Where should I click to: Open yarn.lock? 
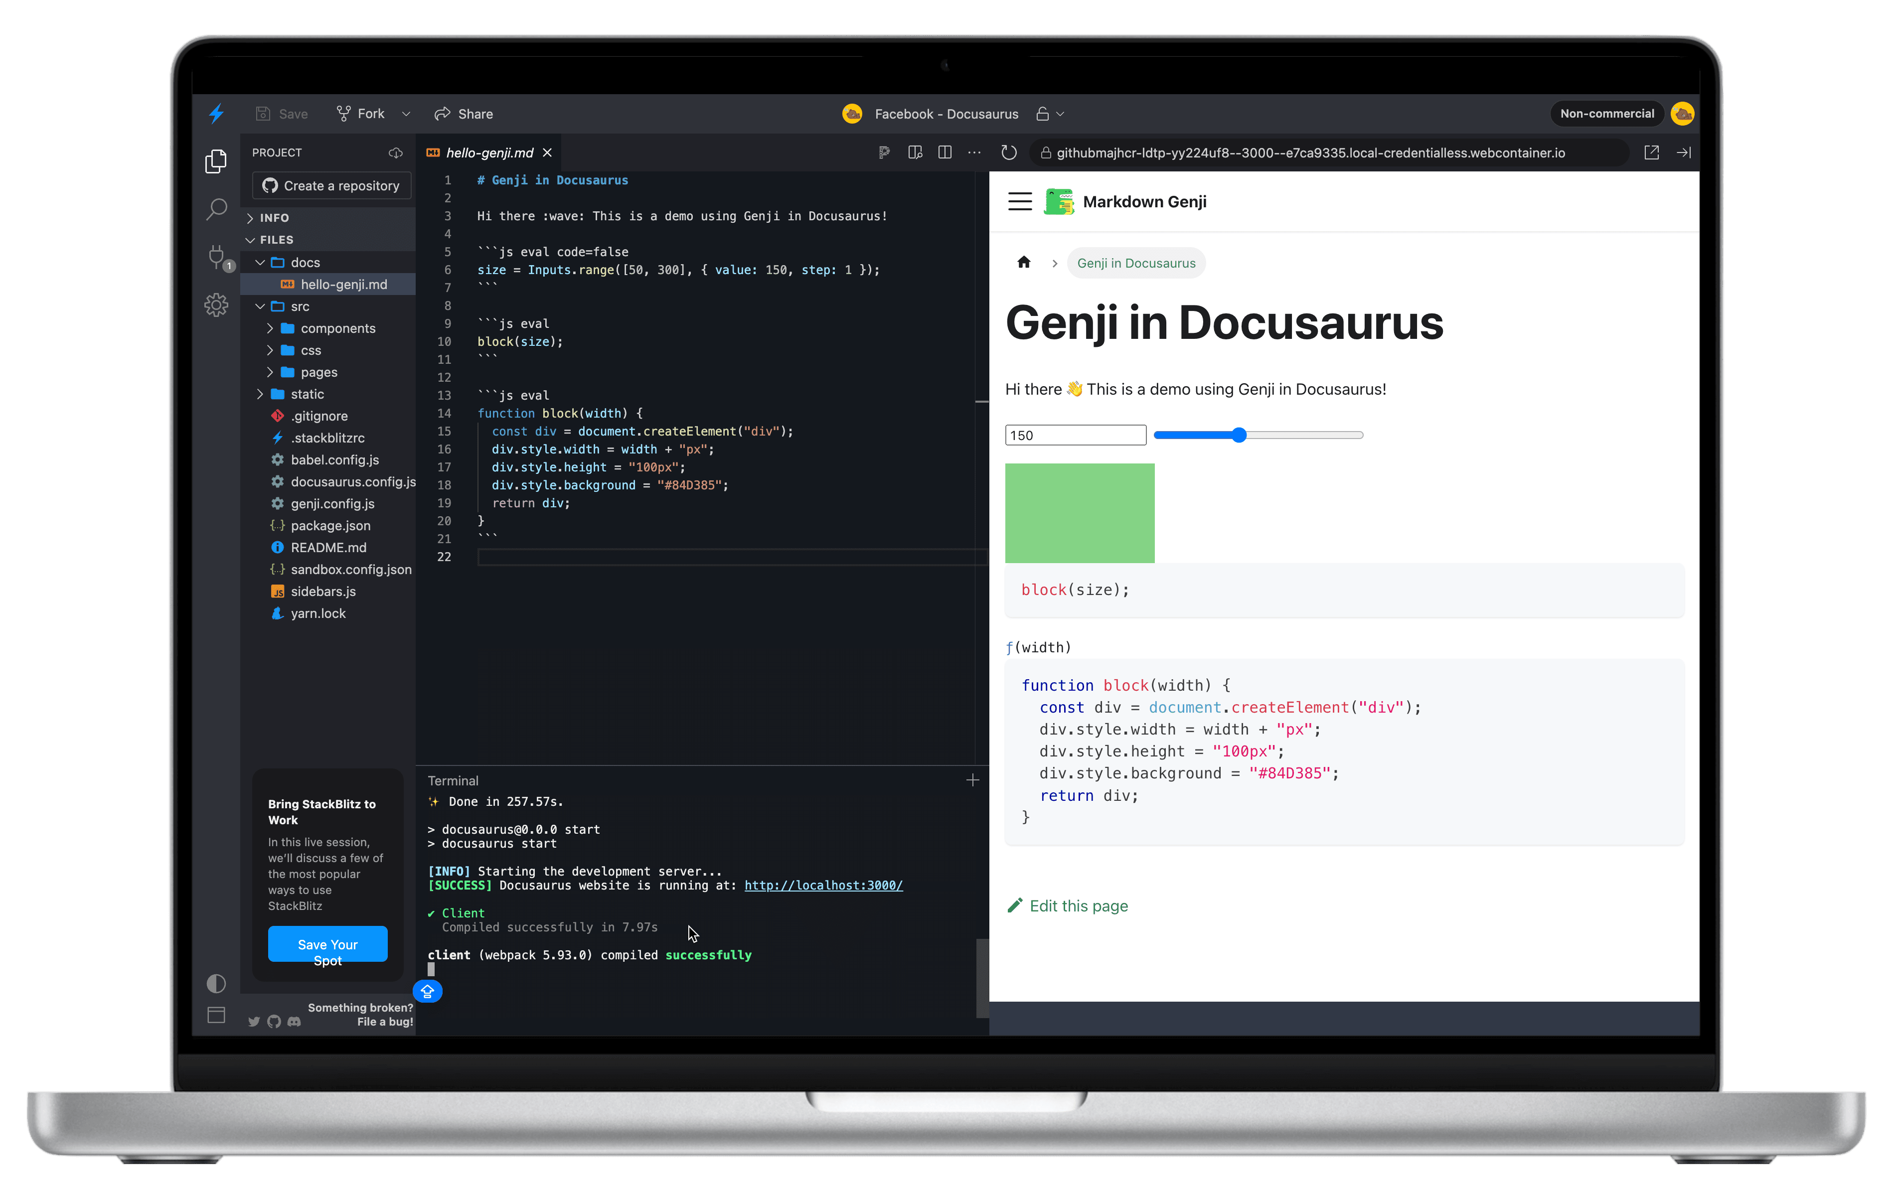tap(328, 613)
